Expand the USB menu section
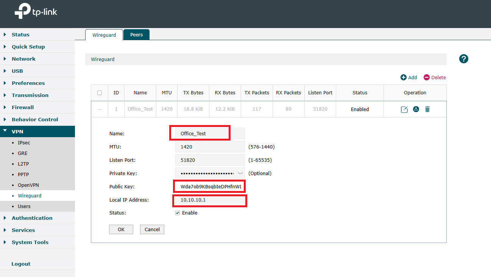Screen dimensions: 491x277 (37, 71)
